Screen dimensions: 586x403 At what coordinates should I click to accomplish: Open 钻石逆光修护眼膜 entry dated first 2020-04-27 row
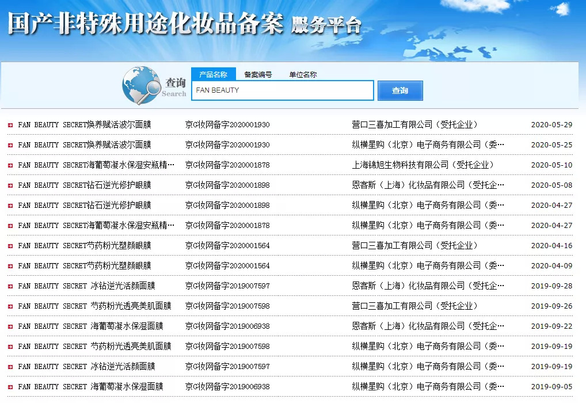coord(85,205)
